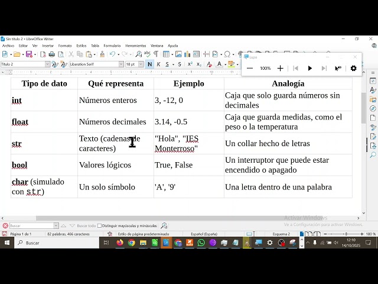Activate the clone formatting paintbrush

[102, 54]
